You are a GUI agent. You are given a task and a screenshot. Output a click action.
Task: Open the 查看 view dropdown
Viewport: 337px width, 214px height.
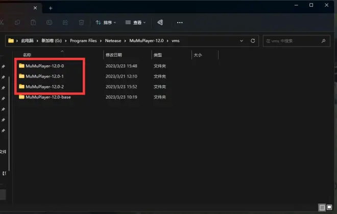[x=135, y=22]
